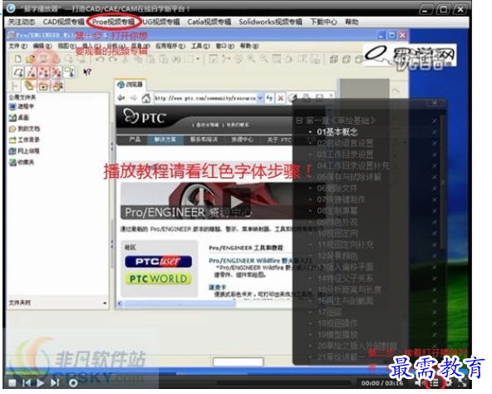492x394 pixels.
Task: Toggle annotation display icon
Action: [x=69, y=72]
